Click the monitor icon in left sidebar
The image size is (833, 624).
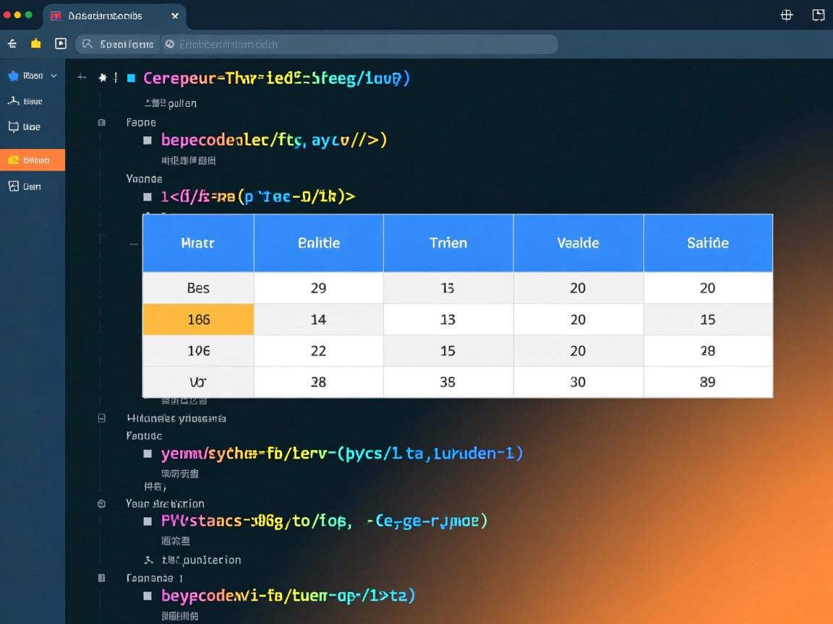tap(13, 127)
